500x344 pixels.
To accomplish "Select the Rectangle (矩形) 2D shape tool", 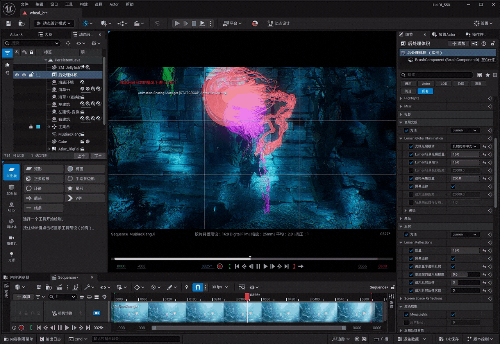I will coord(43,169).
